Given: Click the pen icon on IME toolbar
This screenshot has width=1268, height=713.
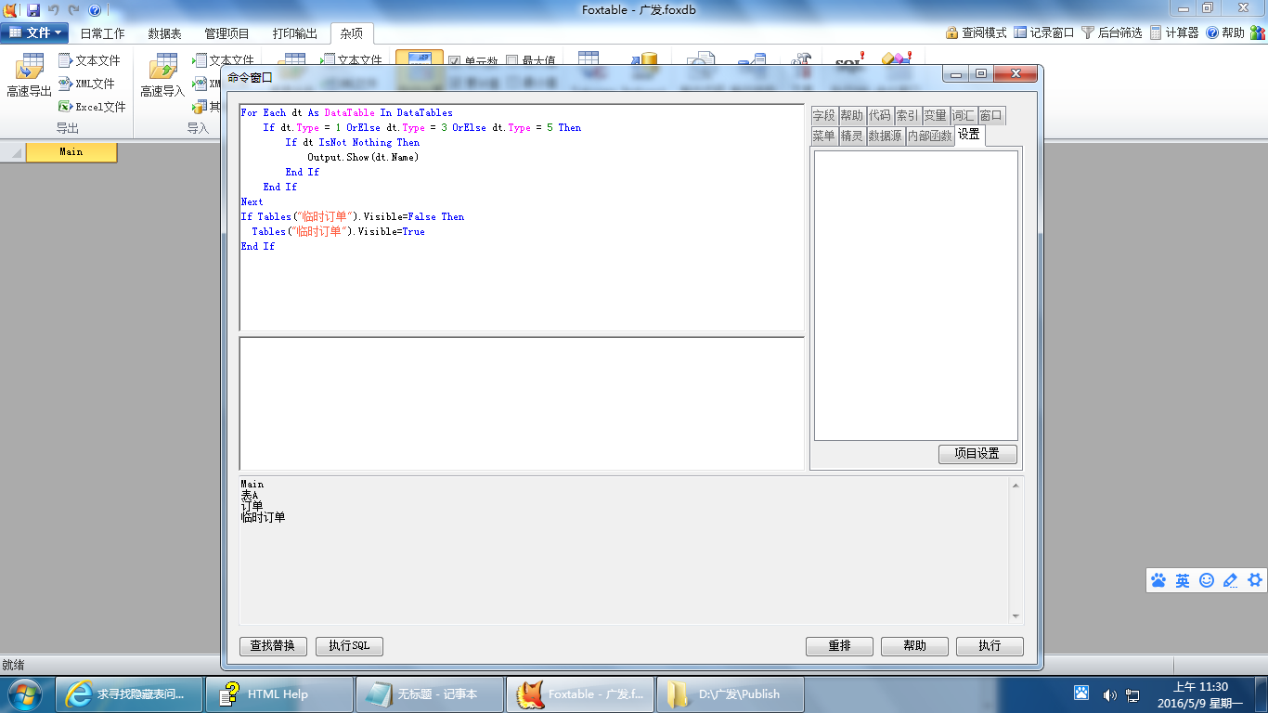Looking at the screenshot, I should 1231,580.
